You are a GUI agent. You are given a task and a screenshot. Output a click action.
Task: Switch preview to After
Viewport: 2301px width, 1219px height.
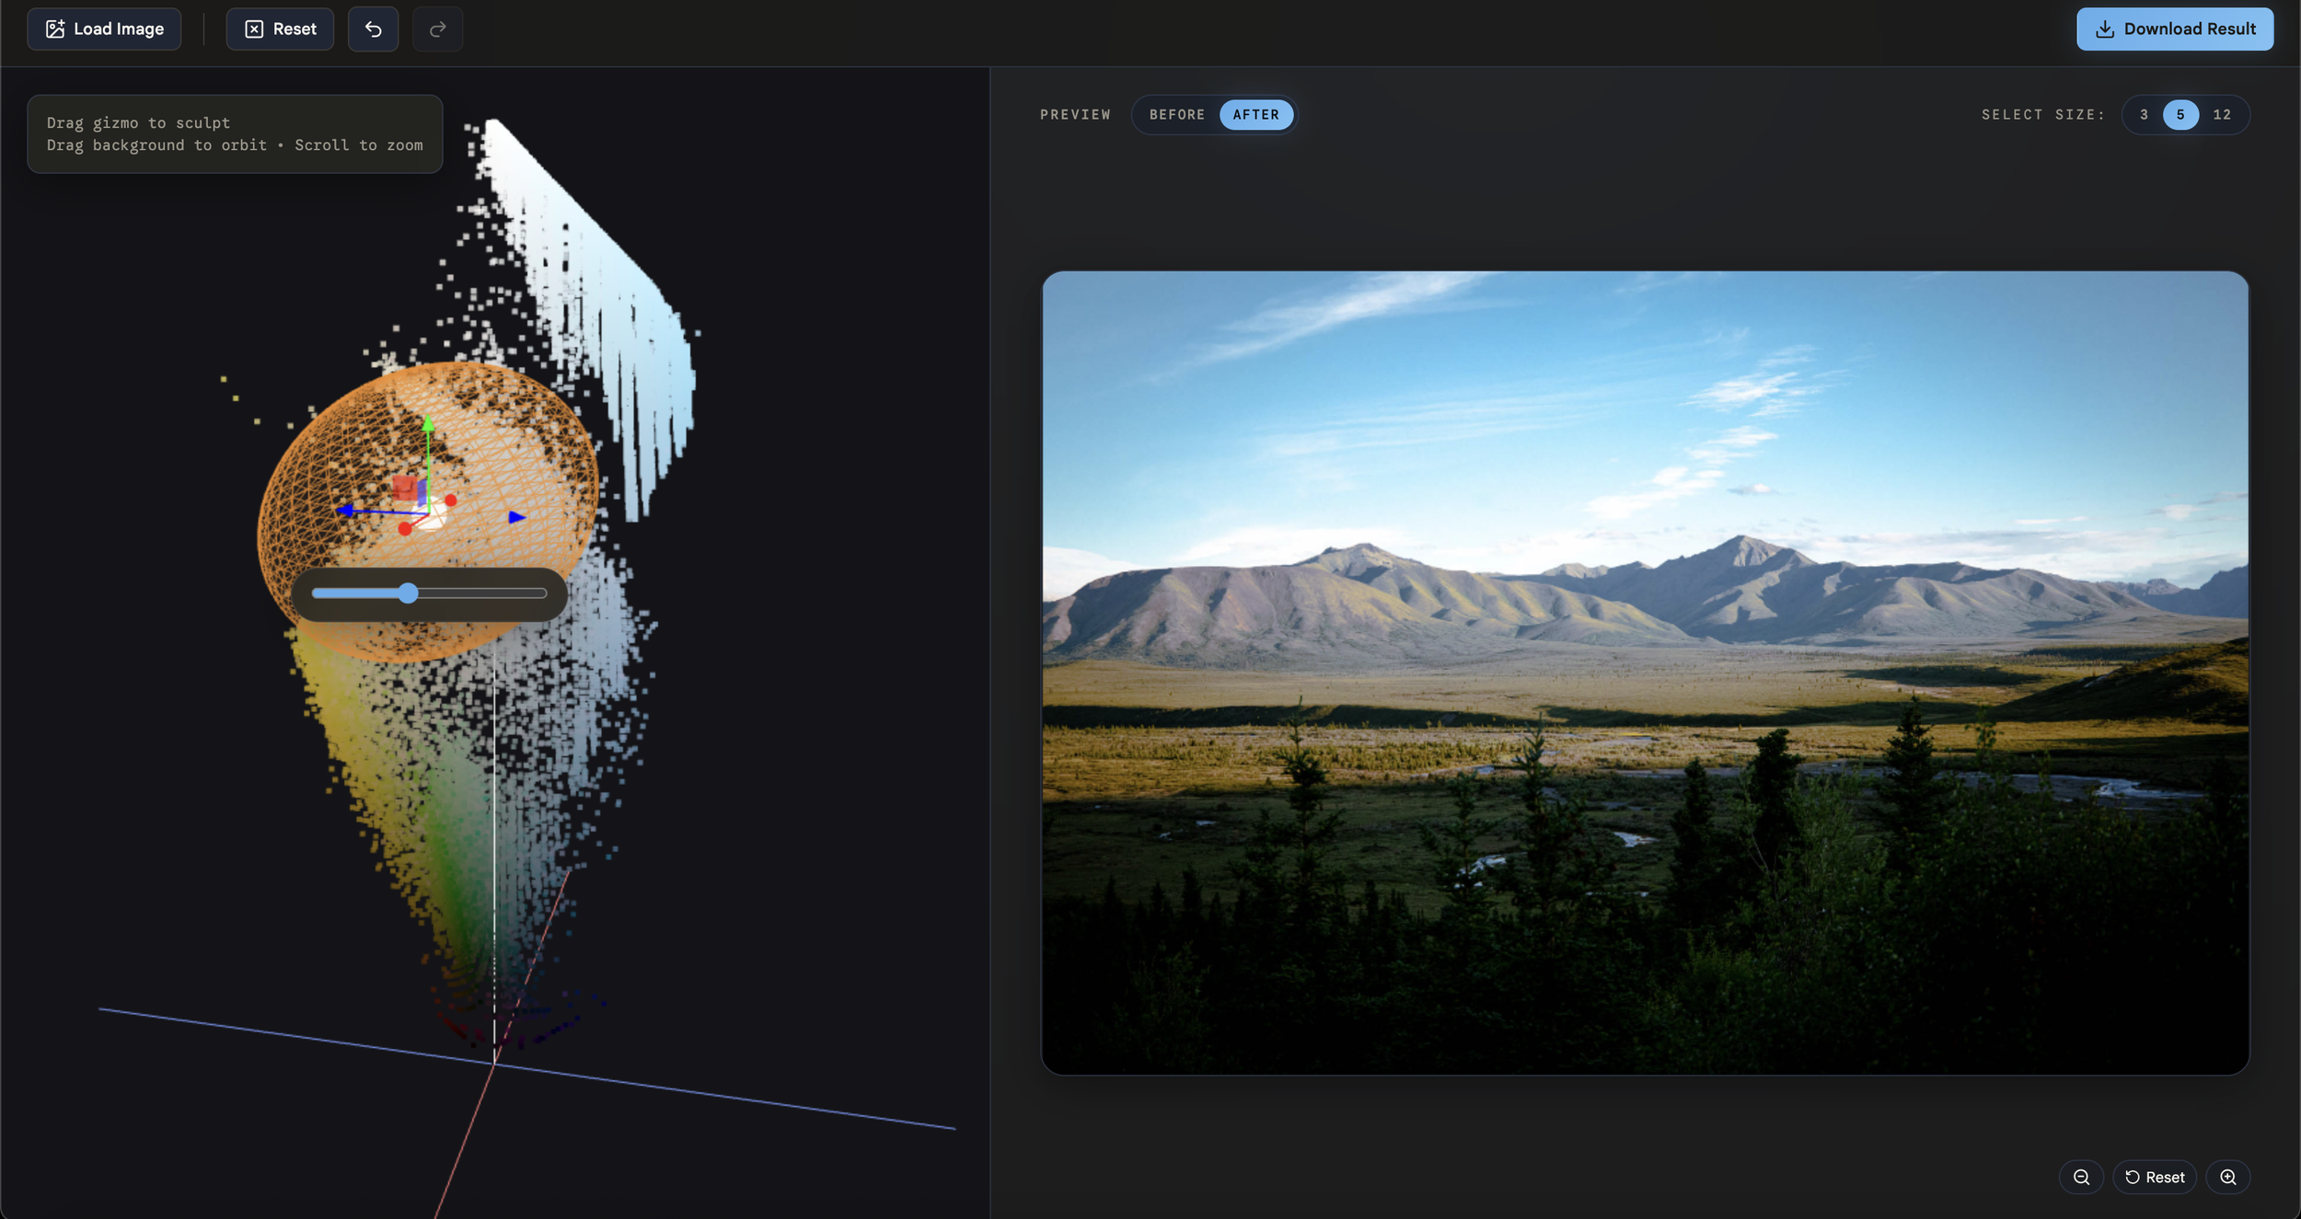point(1255,115)
